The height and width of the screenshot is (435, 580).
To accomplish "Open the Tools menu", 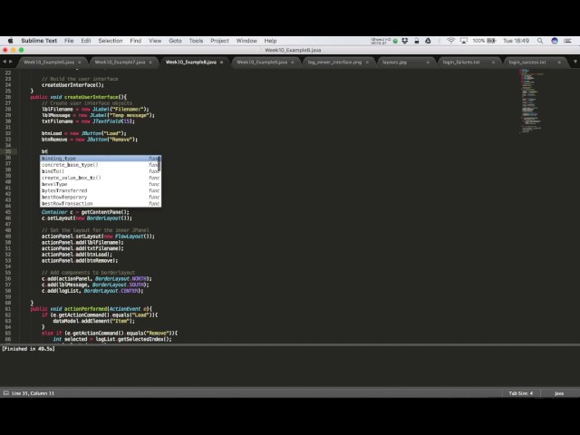I will pos(196,41).
